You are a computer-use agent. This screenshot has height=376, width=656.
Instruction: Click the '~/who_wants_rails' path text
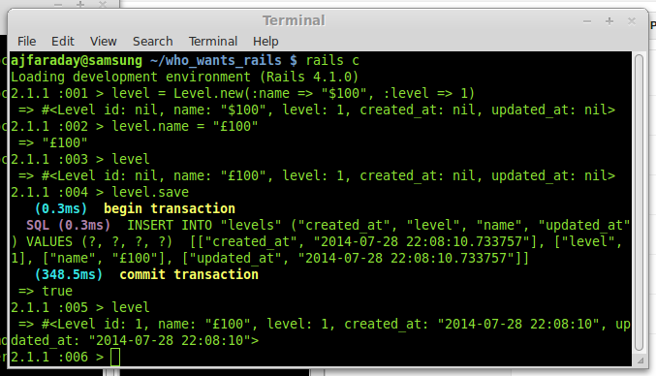click(216, 61)
